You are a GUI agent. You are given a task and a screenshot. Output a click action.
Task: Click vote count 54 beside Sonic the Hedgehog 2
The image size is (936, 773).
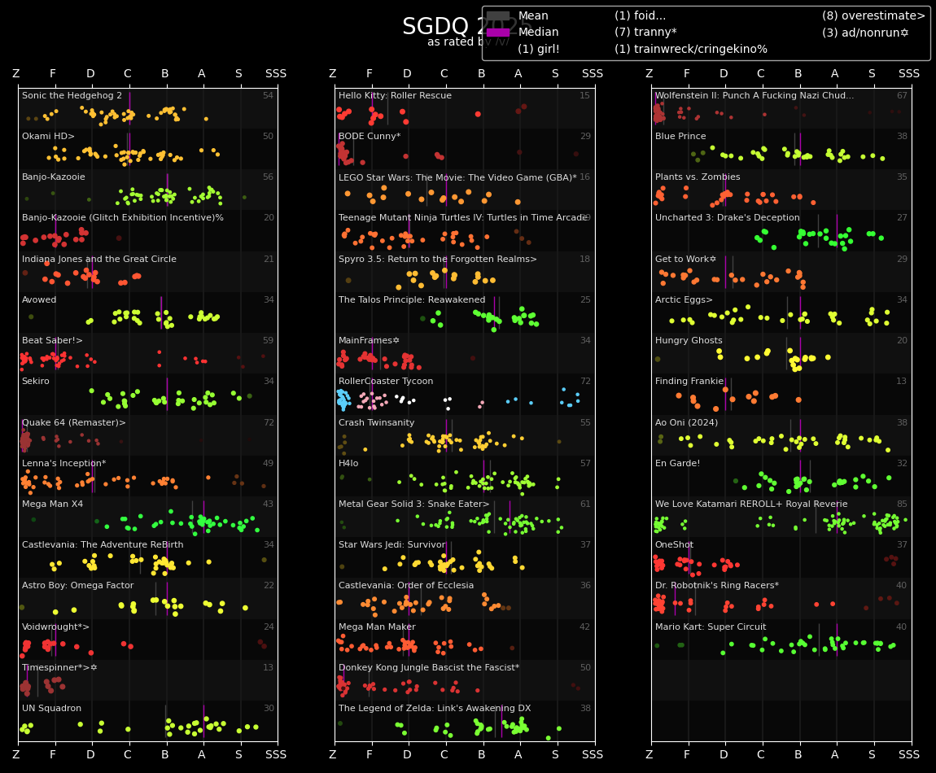click(268, 95)
